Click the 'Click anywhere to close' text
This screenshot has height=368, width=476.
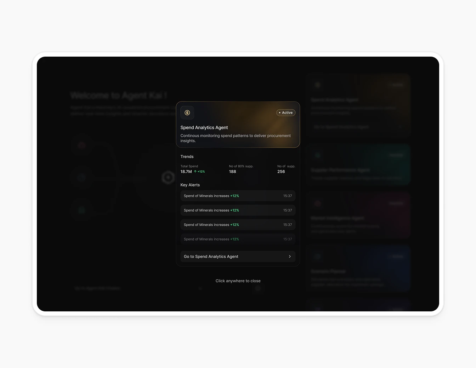tap(238, 281)
